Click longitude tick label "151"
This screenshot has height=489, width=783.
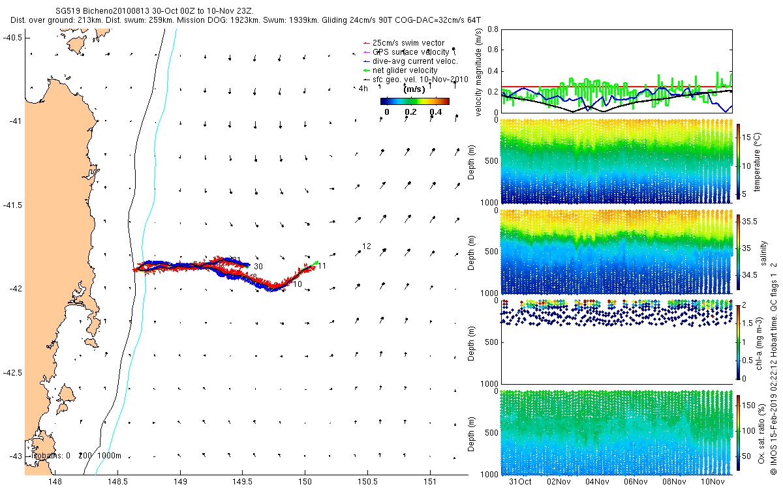click(x=429, y=482)
